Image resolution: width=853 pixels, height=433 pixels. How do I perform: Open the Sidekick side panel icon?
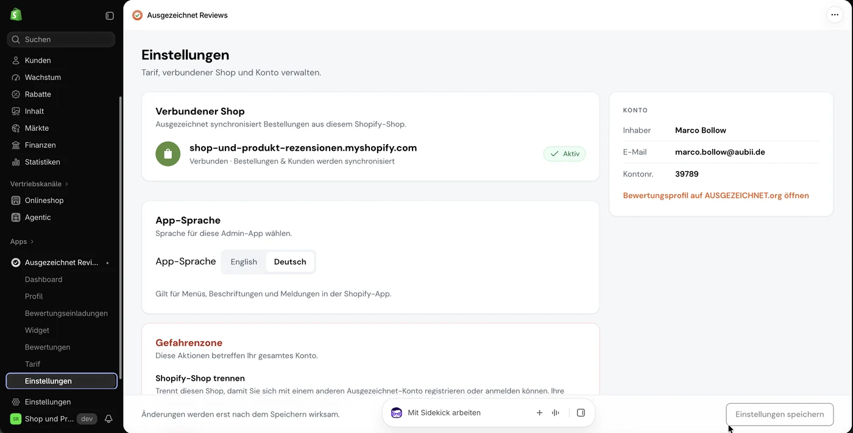581,413
